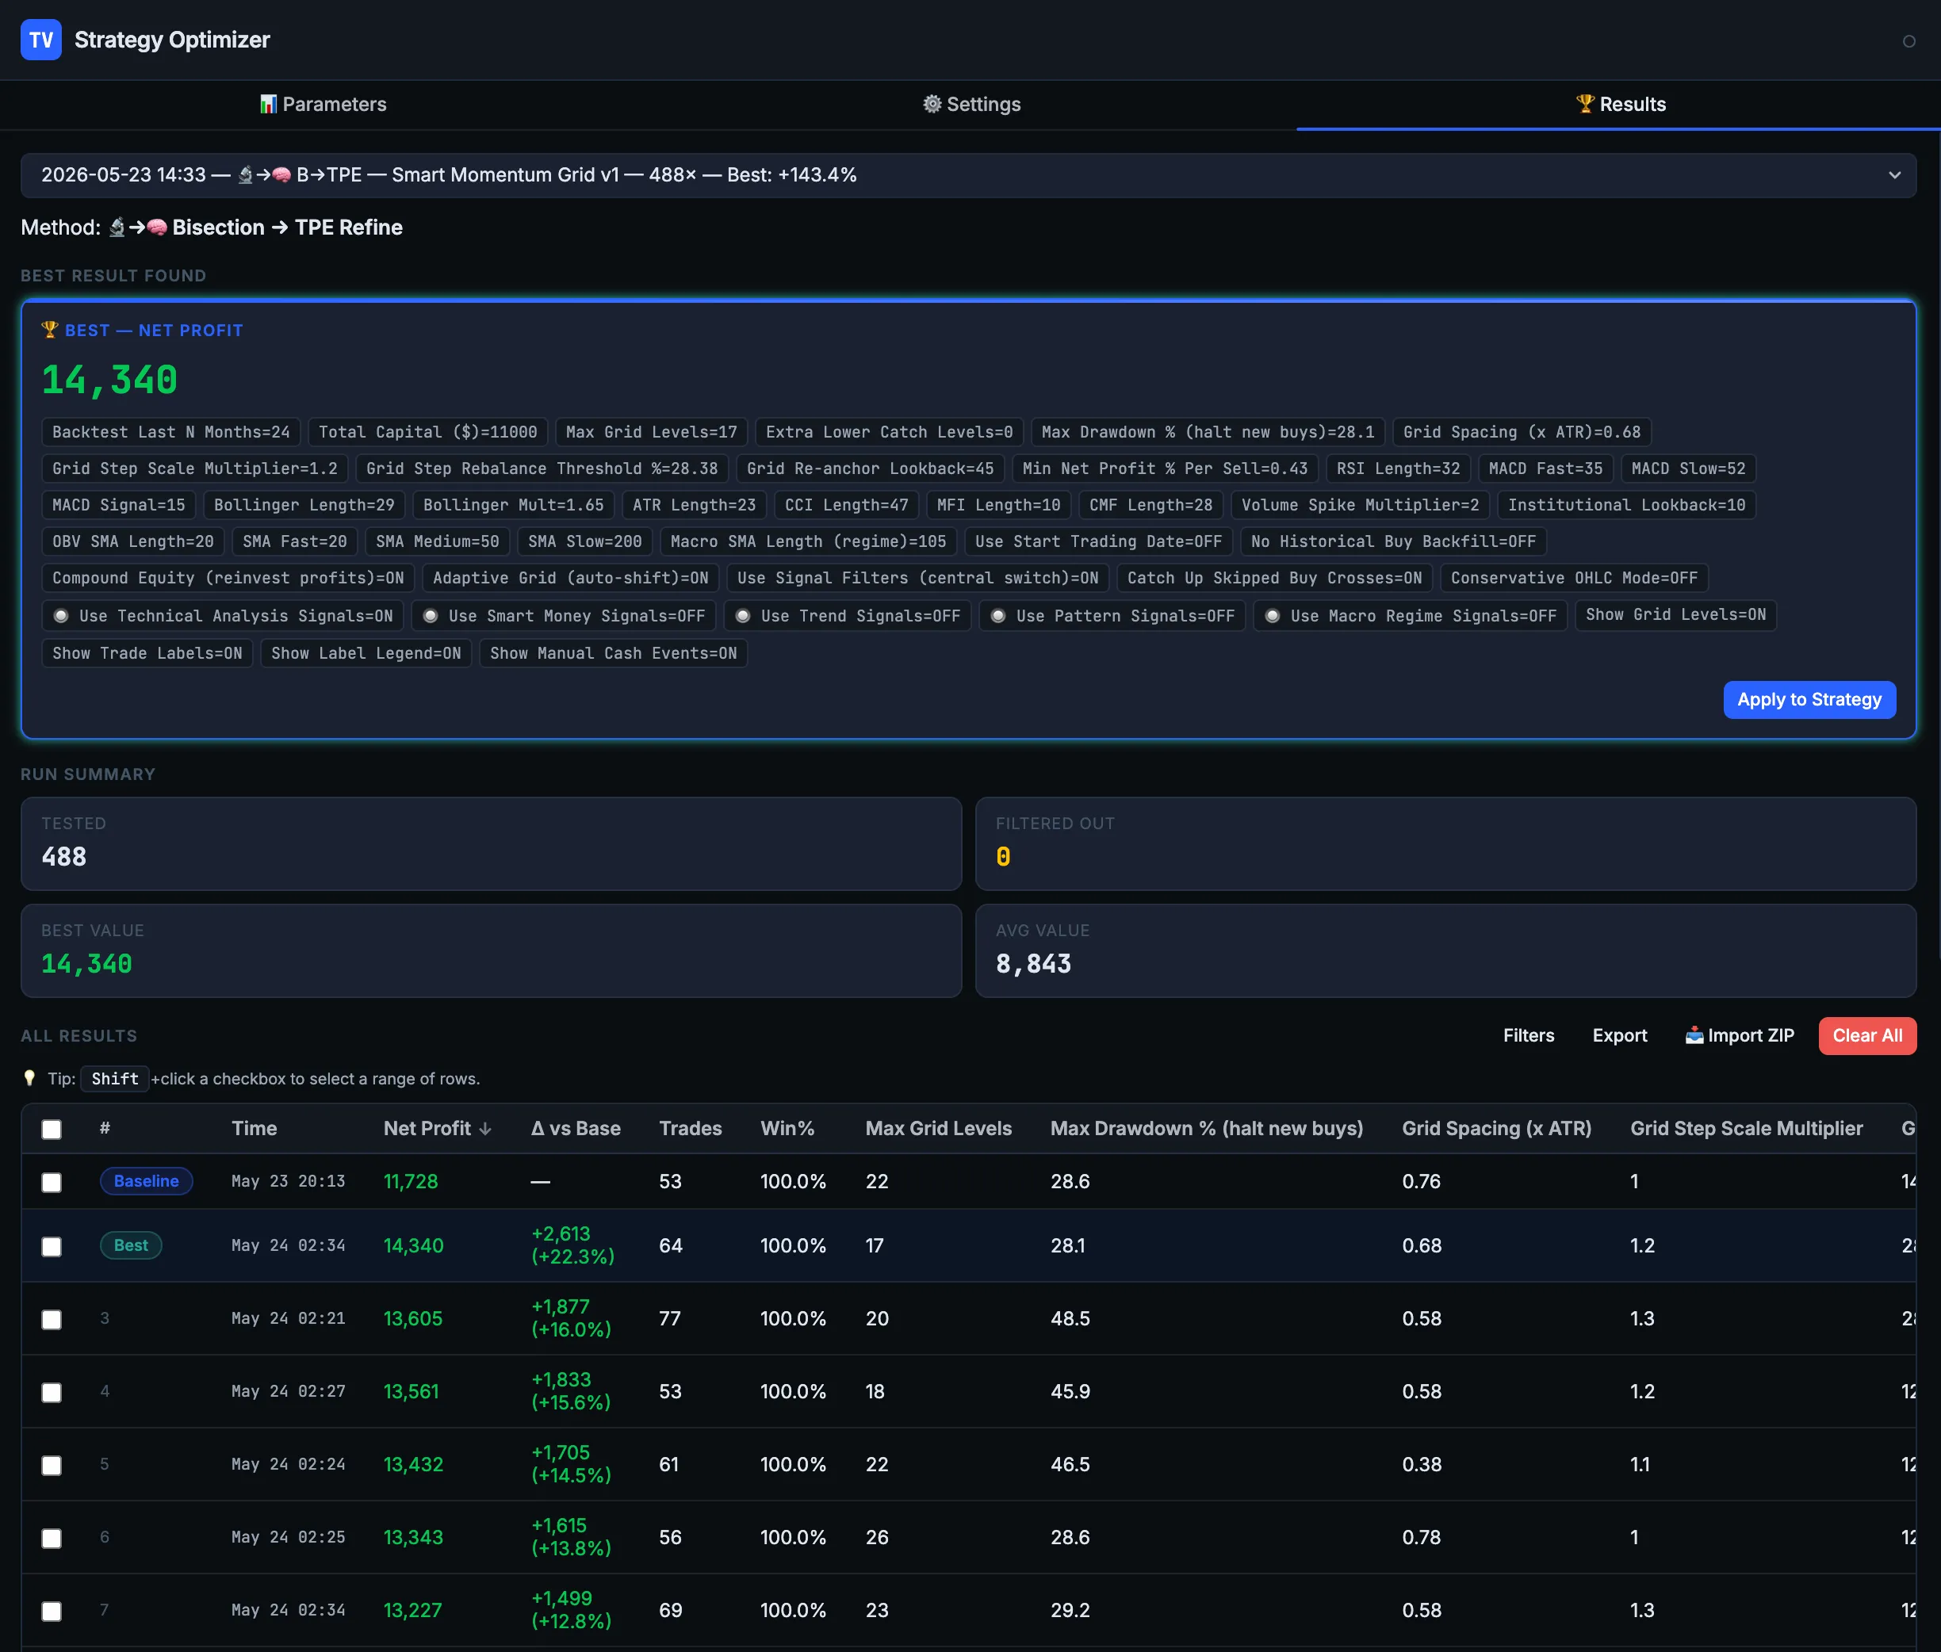The width and height of the screenshot is (1941, 1652).
Task: Click the TV logo icon
Action: click(x=41, y=40)
